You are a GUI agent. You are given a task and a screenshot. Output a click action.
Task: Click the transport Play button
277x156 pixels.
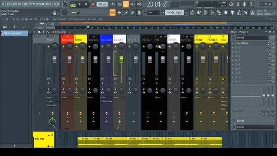point(80,4)
